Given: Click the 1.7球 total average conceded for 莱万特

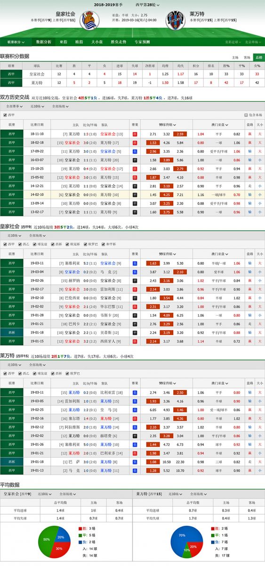Looking at the screenshot, I should (x=193, y=518).
